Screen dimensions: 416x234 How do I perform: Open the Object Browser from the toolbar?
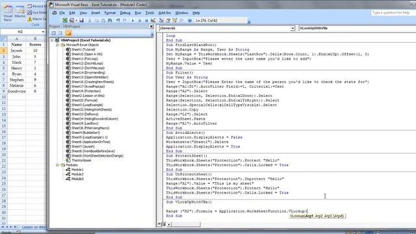[175, 20]
